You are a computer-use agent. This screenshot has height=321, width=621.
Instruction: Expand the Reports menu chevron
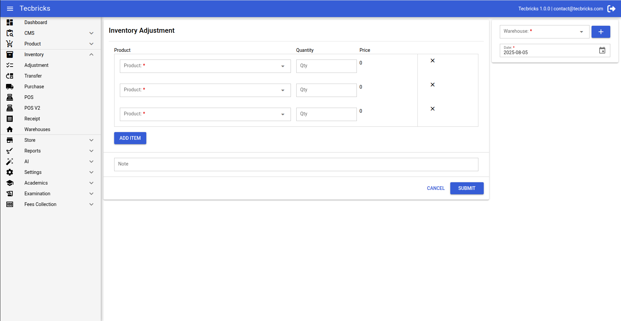point(91,151)
